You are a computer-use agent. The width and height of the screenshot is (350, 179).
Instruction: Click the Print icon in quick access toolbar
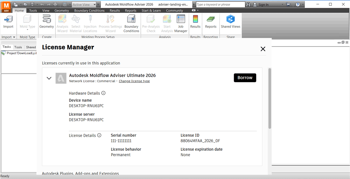[x=55, y=4]
